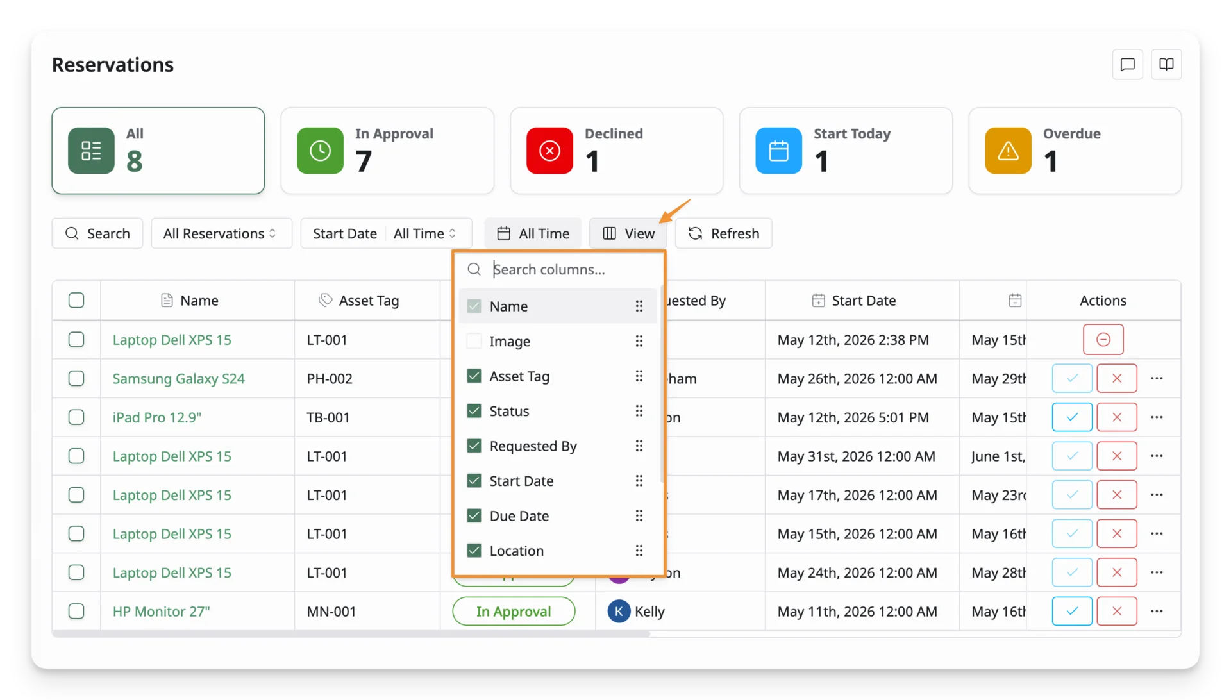Click drag handle beside Due Date column

click(x=639, y=516)
